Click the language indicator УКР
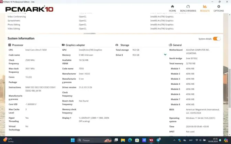Viewport: 231px width, 144px height. coord(191,140)
